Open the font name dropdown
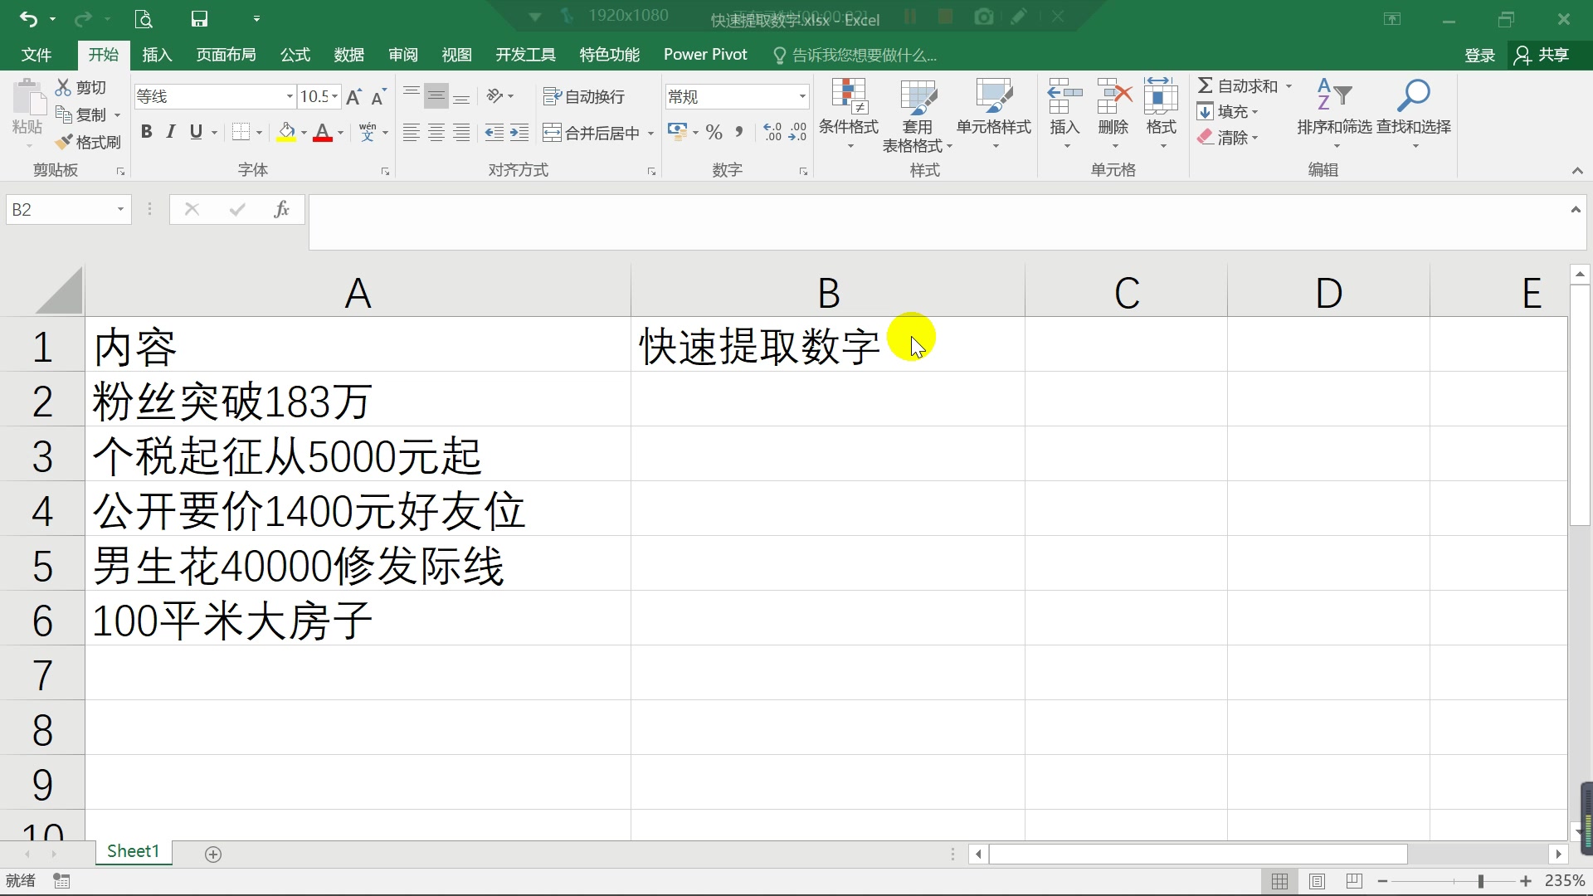The height and width of the screenshot is (896, 1593). click(x=290, y=97)
